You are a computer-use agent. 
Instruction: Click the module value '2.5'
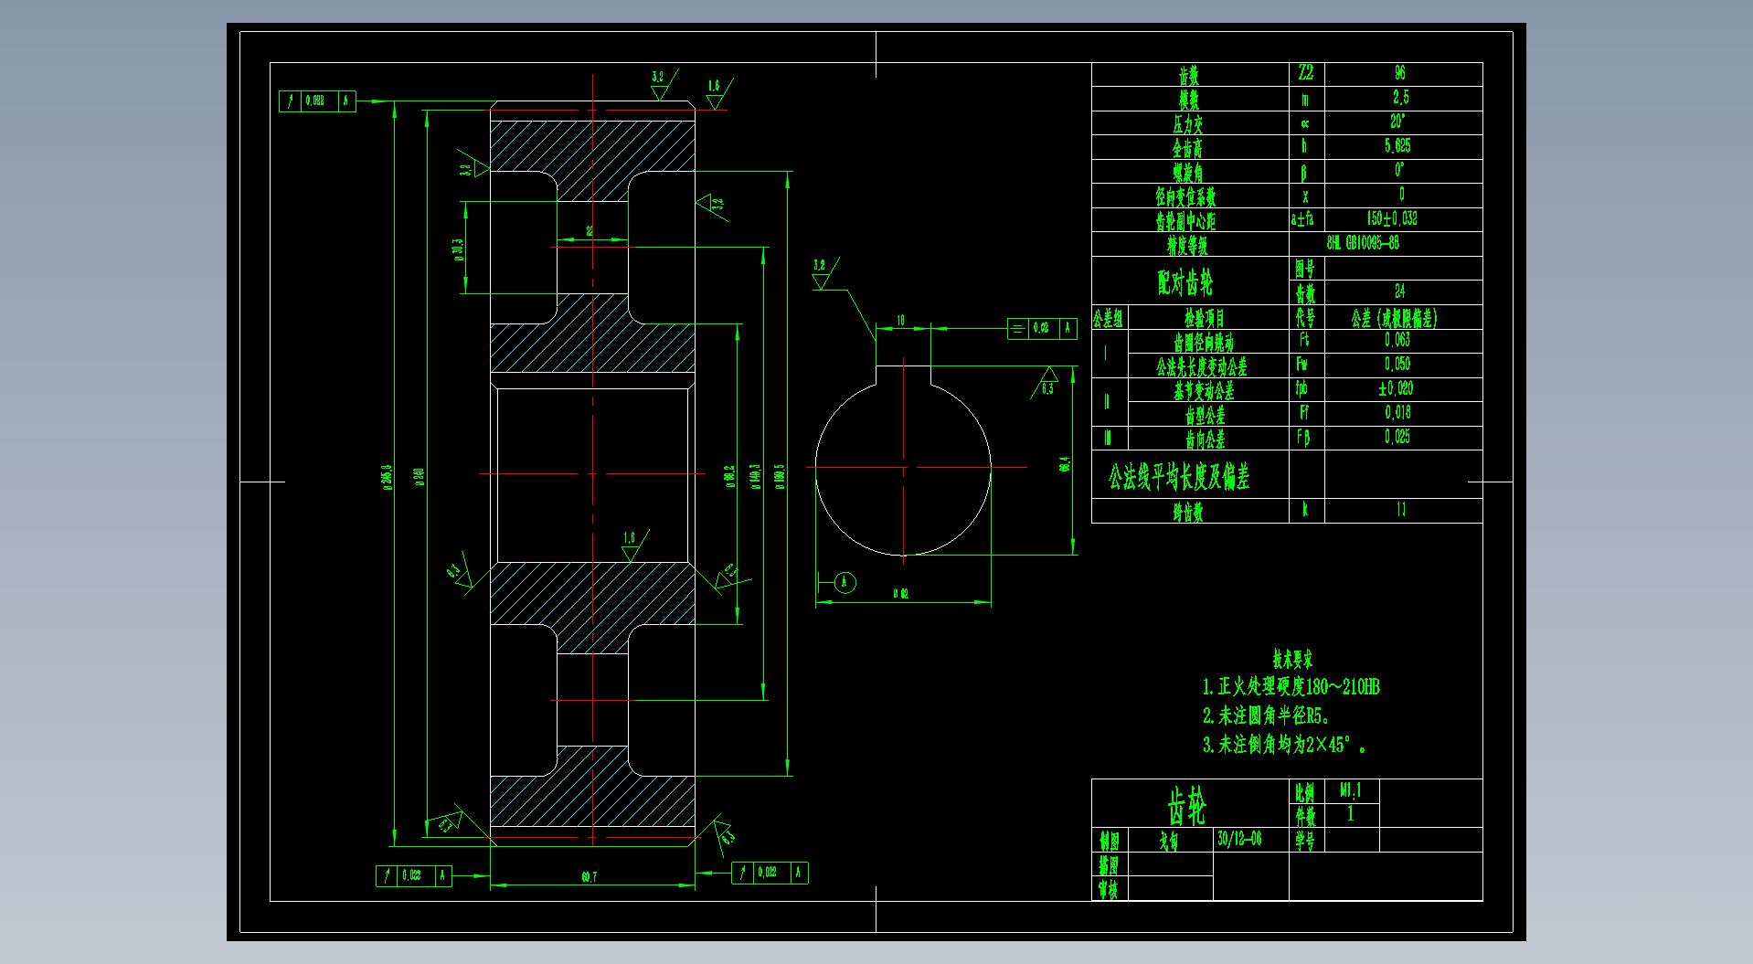tap(1400, 98)
